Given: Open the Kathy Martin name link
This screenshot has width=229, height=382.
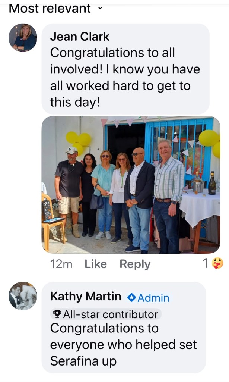Looking at the screenshot, I should [86, 296].
